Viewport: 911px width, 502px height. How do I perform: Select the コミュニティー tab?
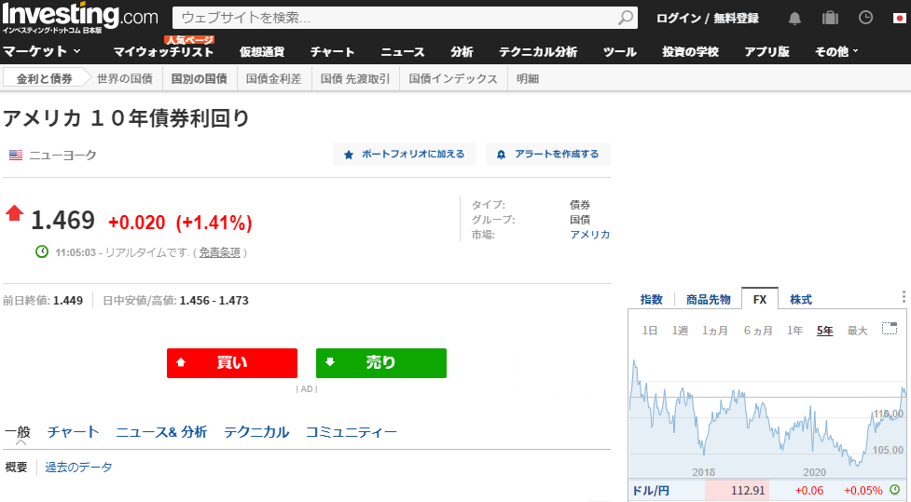click(x=352, y=432)
